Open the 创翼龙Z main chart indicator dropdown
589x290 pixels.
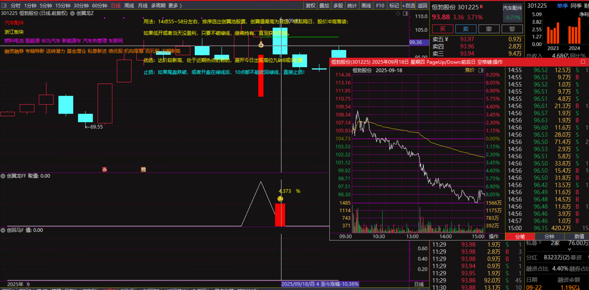coord(73,13)
